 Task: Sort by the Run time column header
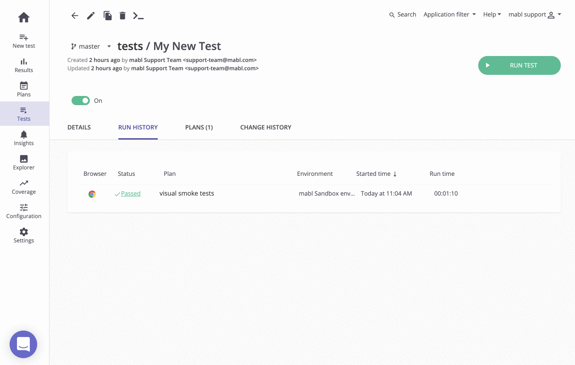point(442,174)
